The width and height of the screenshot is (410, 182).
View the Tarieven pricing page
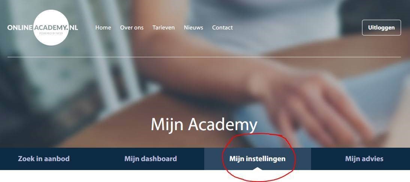(x=164, y=28)
